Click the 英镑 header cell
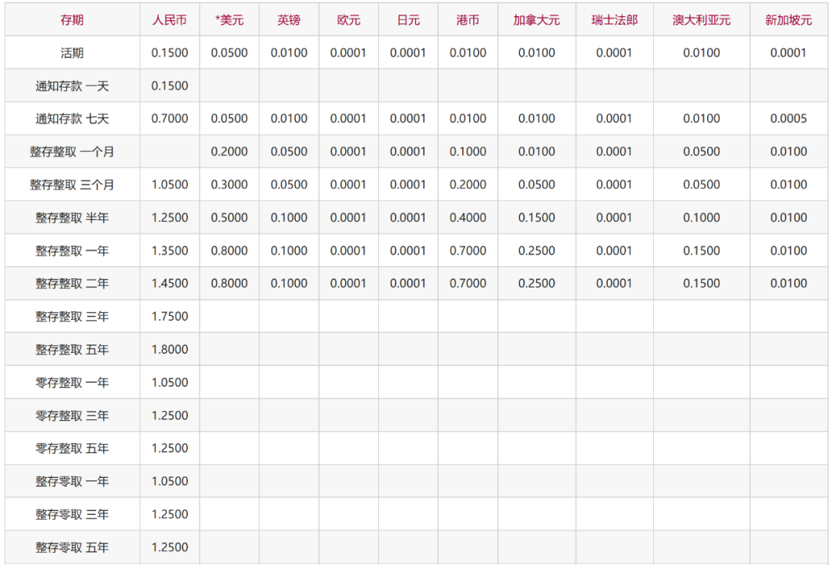Screen dimensions: 832x565 (289, 20)
